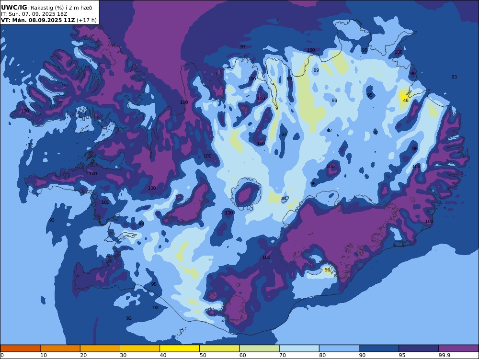
Task: Click the legend tick label '40'
Action: 163,355
